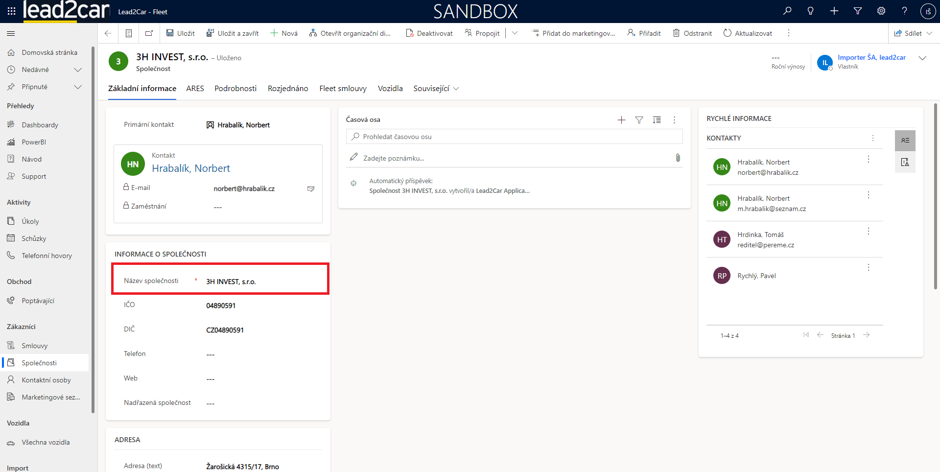The image size is (940, 472).
Task: Expand the Připnuté section in sidebar
Action: pos(77,87)
